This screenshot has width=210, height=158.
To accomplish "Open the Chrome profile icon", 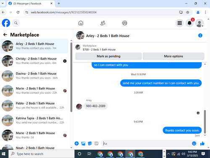I will [x=198, y=12].
